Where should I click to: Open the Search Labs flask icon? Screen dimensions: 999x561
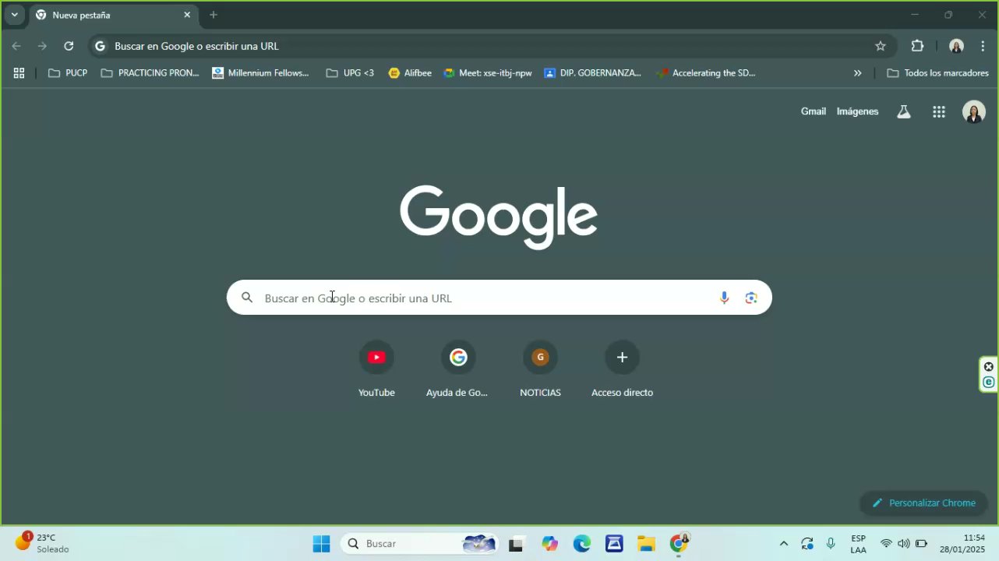point(904,111)
